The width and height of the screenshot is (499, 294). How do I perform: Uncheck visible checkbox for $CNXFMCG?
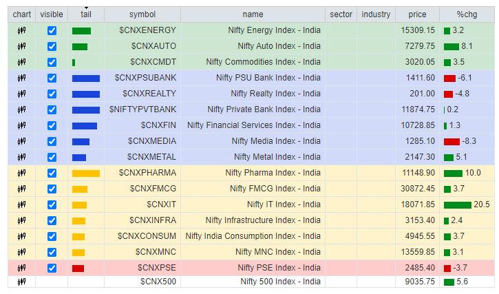click(52, 189)
